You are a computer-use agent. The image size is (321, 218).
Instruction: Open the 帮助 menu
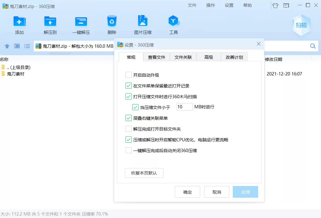click(x=248, y=5)
